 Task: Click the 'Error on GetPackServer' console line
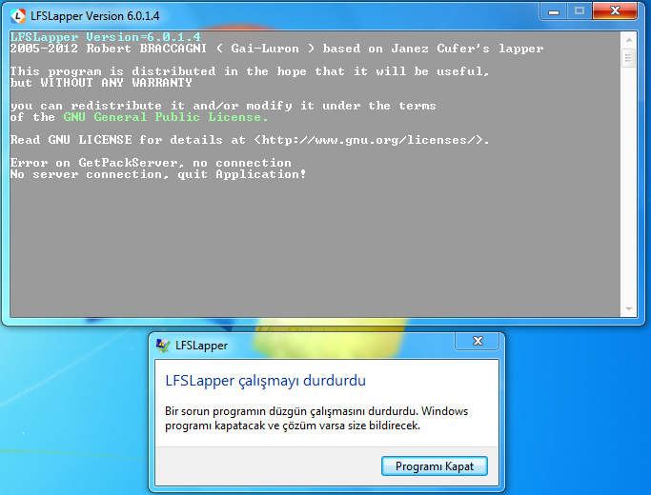point(151,163)
